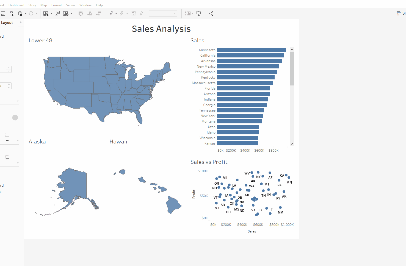Screen dimensions: 406x266
Task: Share the workbook
Action: [211, 13]
